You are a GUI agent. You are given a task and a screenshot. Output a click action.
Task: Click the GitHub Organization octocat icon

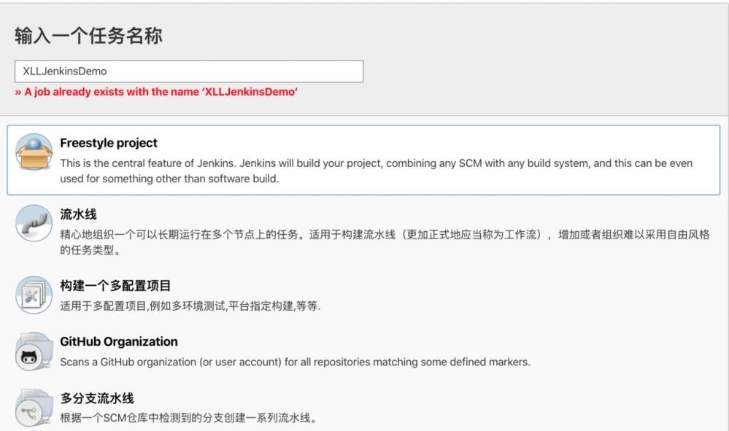pyautogui.click(x=34, y=352)
